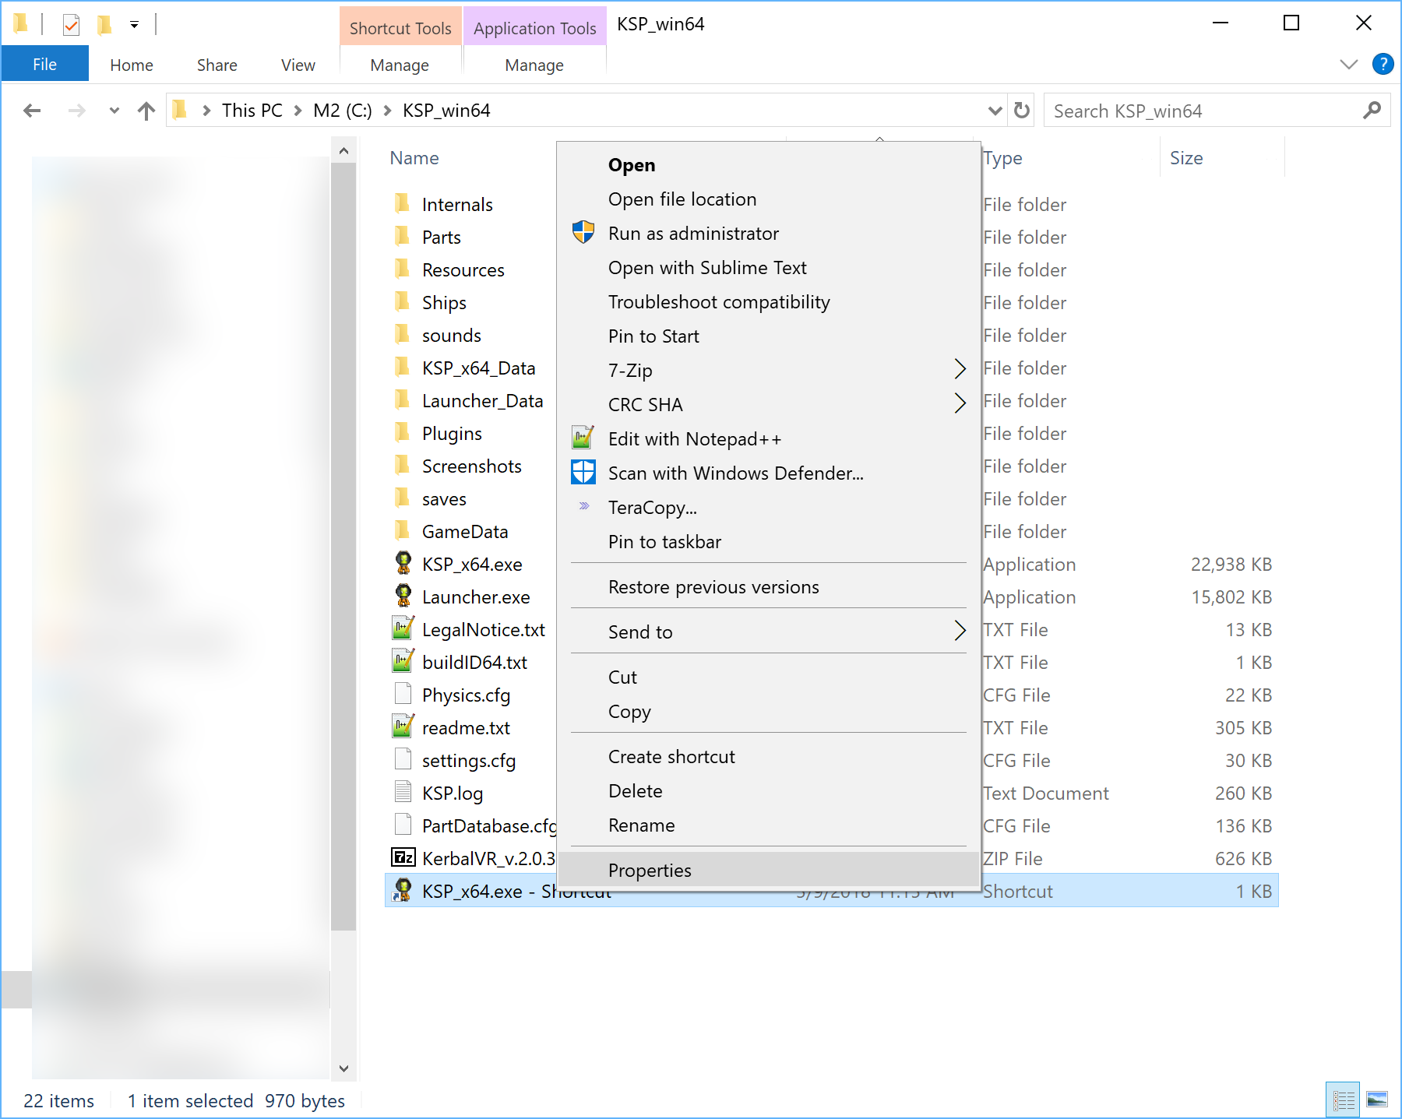Sort files by Size column

(x=1186, y=158)
